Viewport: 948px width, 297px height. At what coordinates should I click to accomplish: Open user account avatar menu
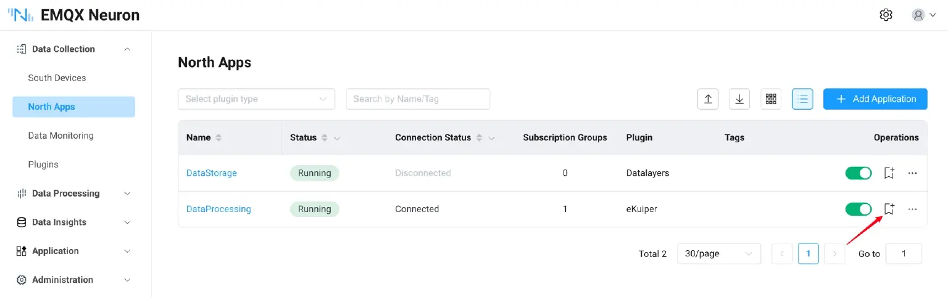point(923,15)
